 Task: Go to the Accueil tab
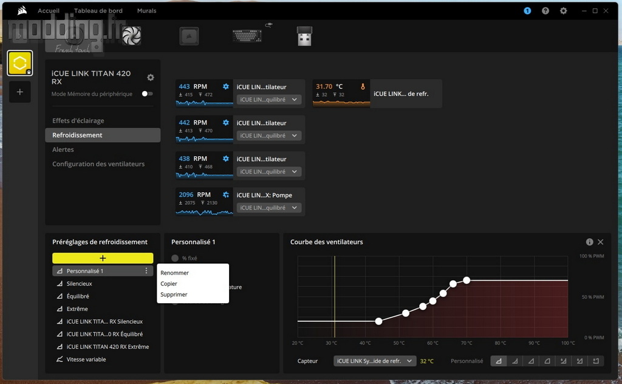[x=49, y=11]
